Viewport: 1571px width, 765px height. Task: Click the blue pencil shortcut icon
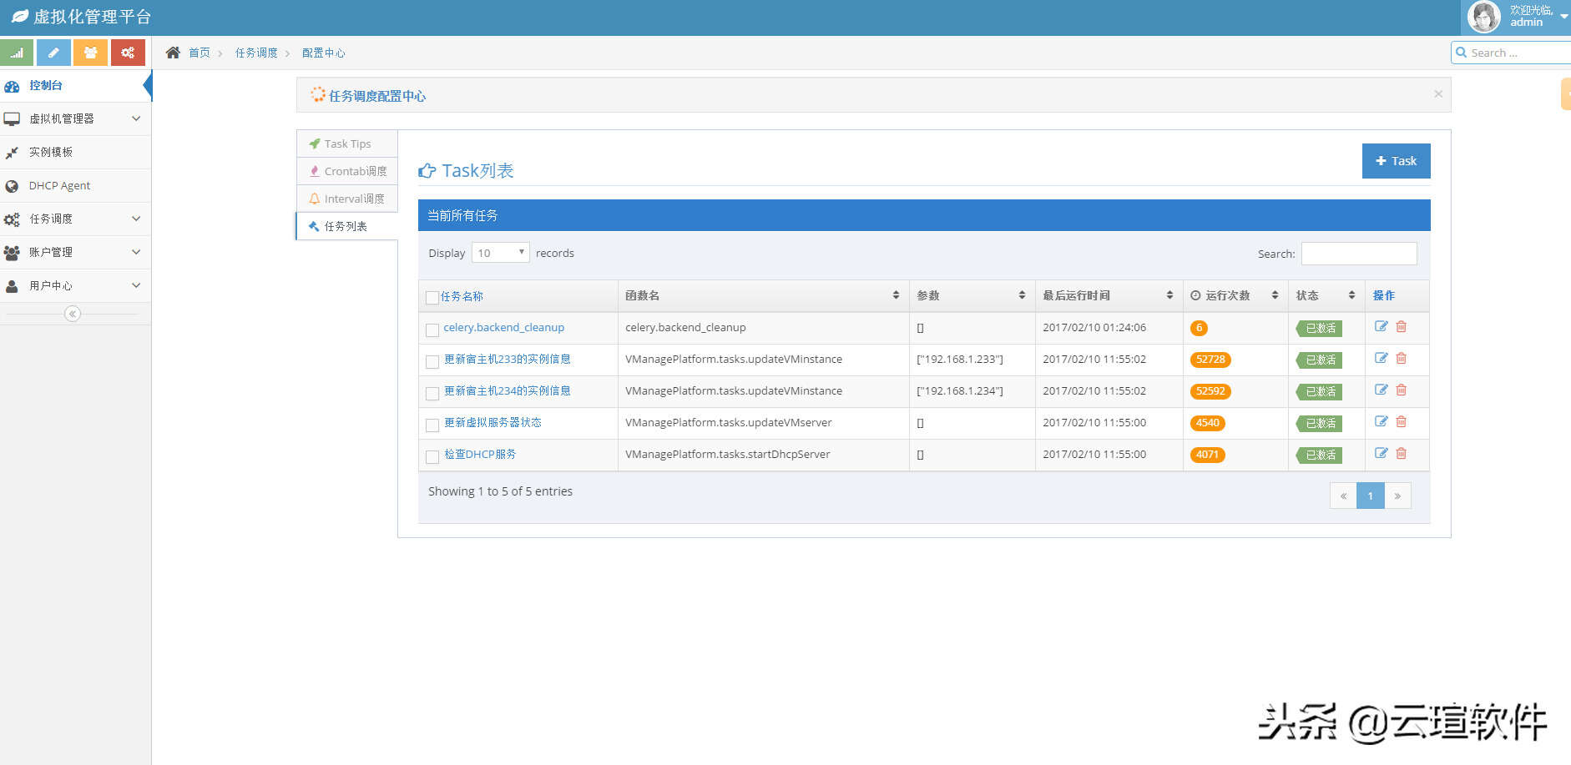pos(53,53)
